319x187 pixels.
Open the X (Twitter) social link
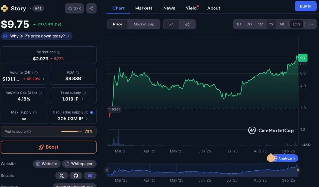pyautogui.click(x=61, y=175)
